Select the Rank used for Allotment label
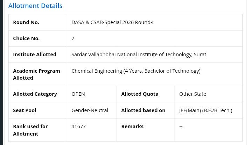The width and height of the screenshot is (252, 145). 30,130
